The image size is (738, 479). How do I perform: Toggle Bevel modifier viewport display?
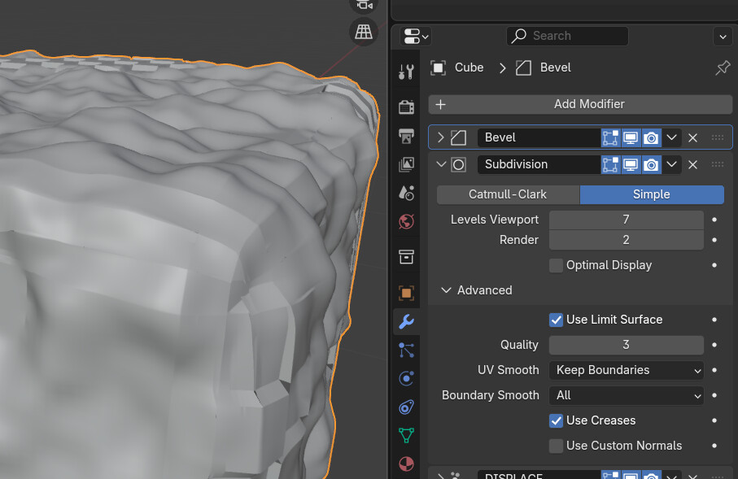631,138
